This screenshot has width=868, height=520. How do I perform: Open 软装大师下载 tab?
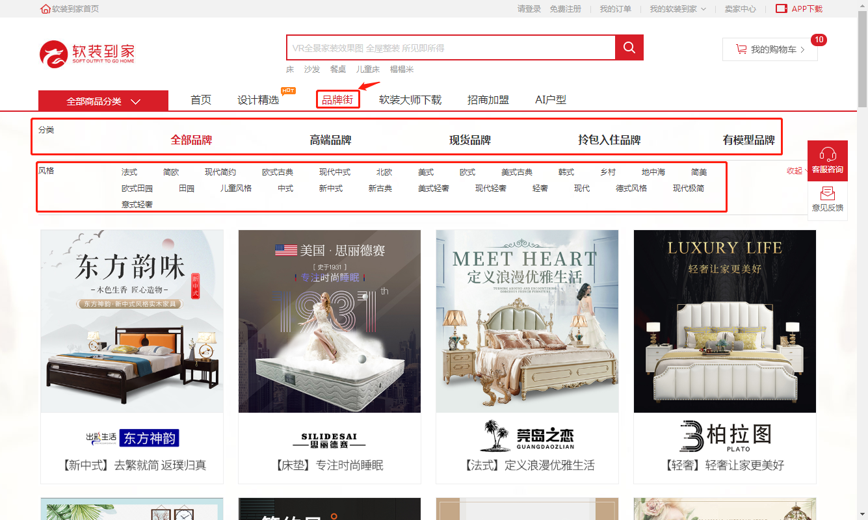pos(410,100)
